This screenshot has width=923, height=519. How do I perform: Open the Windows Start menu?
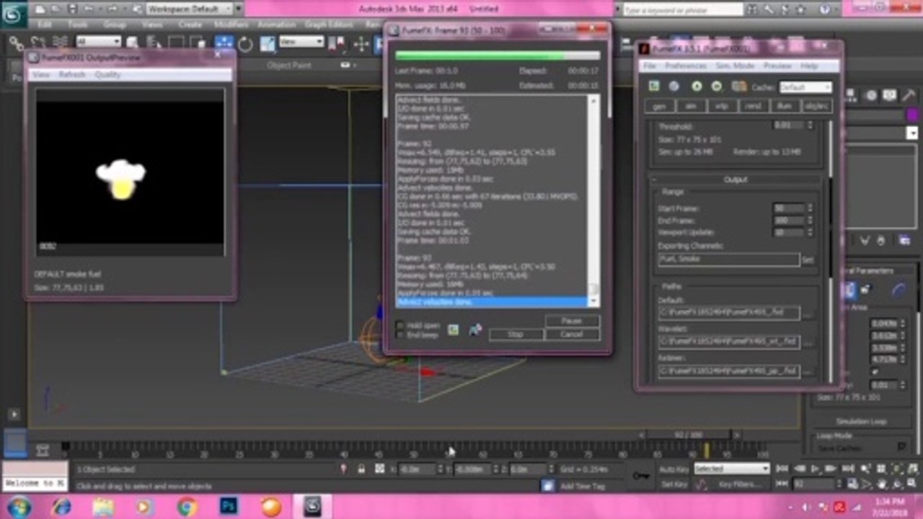[x=18, y=507]
